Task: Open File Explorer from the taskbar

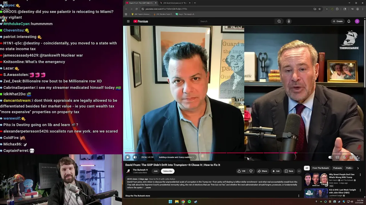Action: (177, 202)
